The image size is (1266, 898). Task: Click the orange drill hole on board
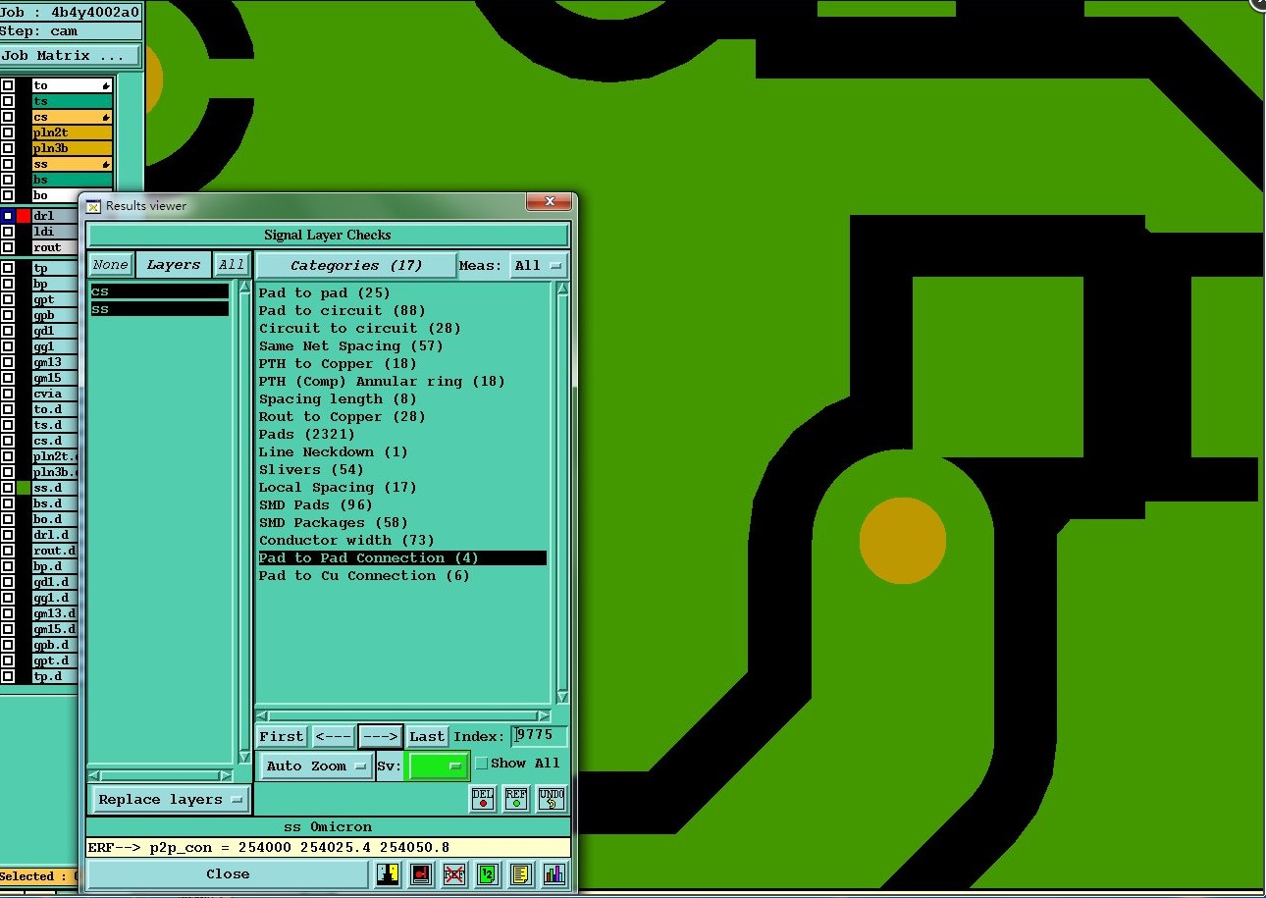click(903, 541)
